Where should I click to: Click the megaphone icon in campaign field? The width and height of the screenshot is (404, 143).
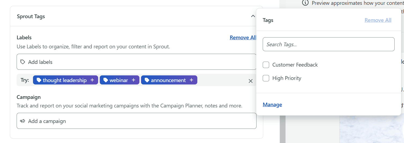(x=23, y=121)
